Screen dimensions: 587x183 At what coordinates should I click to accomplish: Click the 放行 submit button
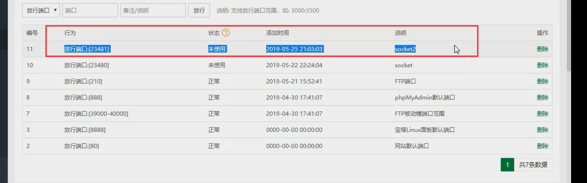(x=199, y=10)
